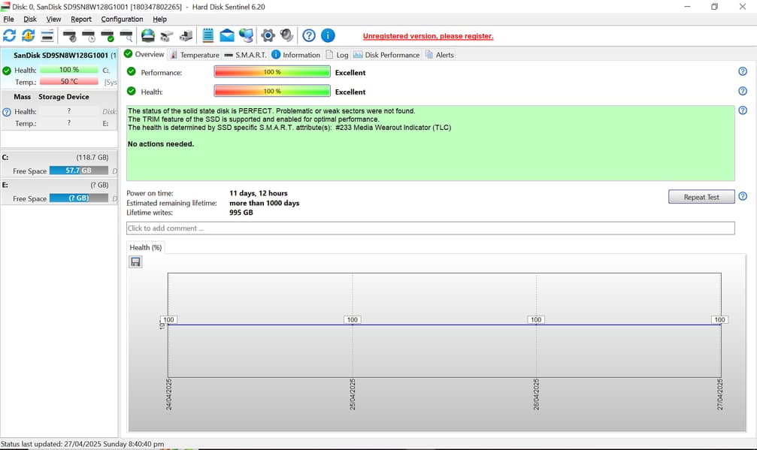Viewport: 757px width, 450px height.
Task: Click the loudspeaker sound icon
Action: (286, 35)
